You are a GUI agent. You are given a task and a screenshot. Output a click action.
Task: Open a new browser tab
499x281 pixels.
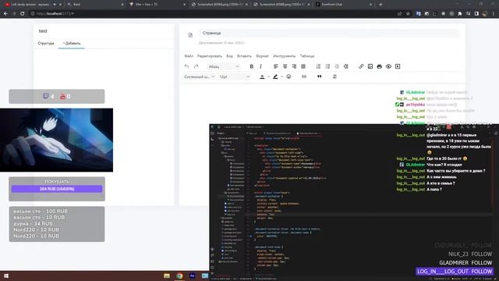tap(380, 5)
